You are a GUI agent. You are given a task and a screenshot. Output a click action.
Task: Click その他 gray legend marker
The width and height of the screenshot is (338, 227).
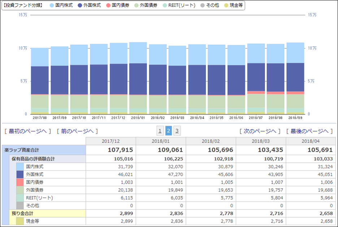(x=203, y=5)
